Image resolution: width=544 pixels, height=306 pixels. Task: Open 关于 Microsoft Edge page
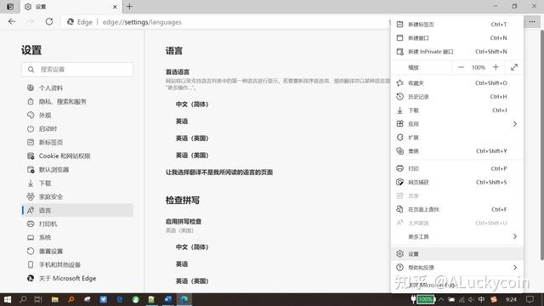click(77, 278)
